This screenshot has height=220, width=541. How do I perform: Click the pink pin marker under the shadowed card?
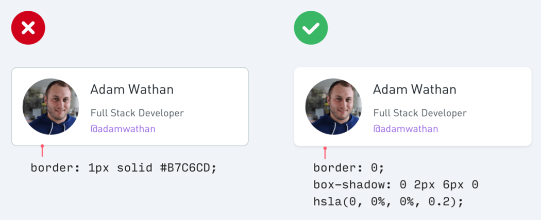[x=325, y=152]
